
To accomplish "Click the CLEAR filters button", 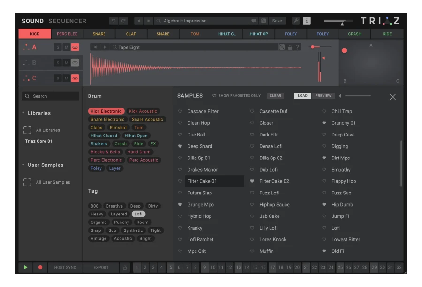I will pos(275,96).
